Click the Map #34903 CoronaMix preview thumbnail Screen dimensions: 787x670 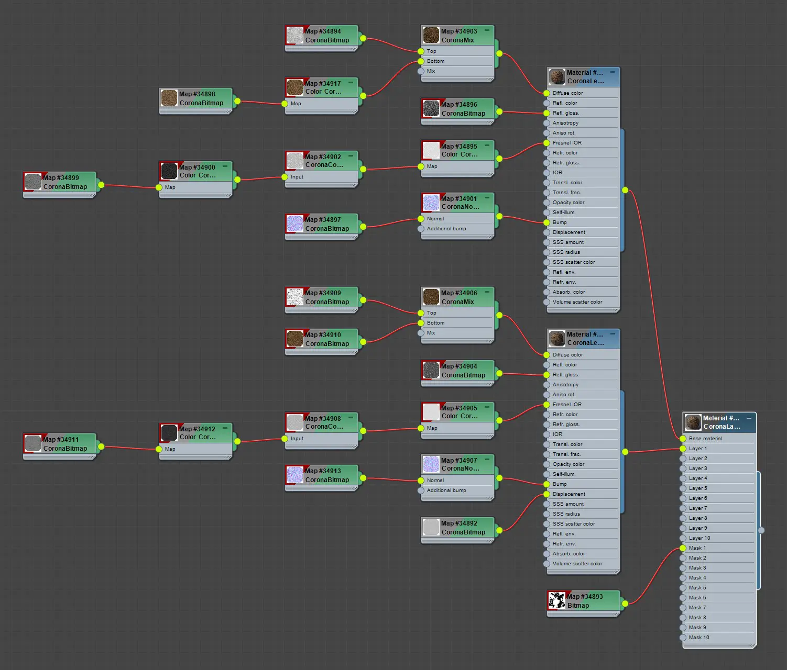[431, 35]
